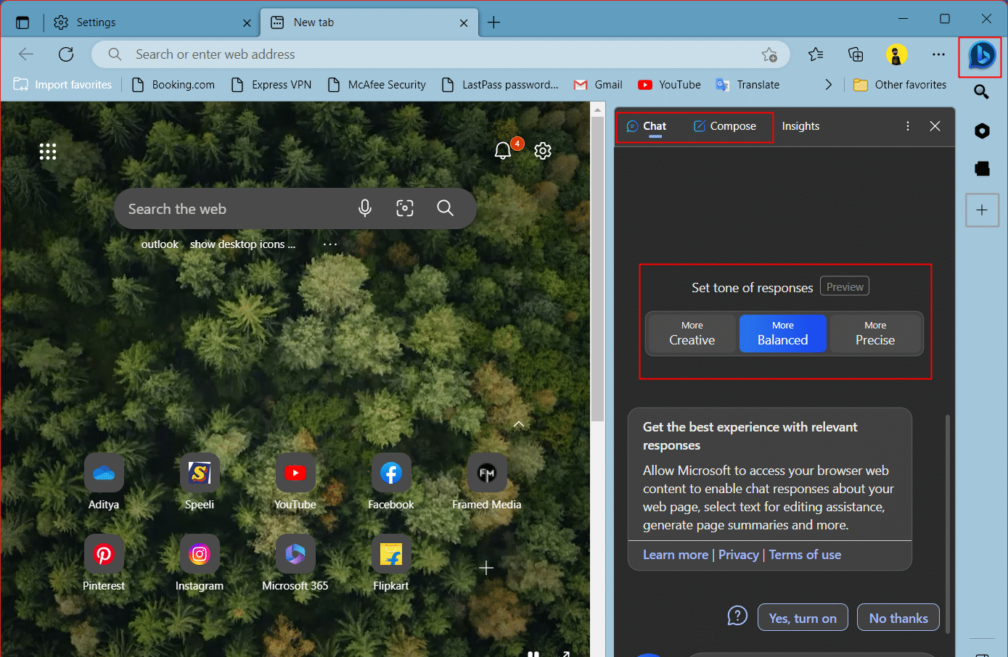Open new tab page settings gear
This screenshot has height=657, width=1008.
(x=543, y=151)
